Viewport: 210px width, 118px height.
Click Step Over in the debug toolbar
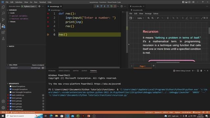[101, 6]
